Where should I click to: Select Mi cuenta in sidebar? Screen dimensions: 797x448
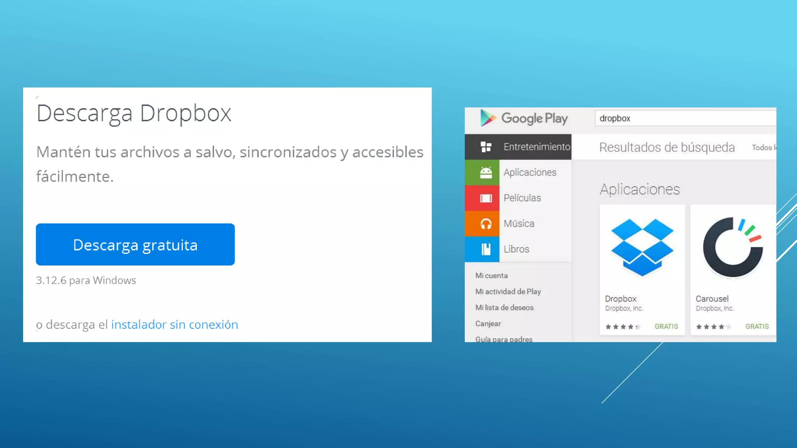pyautogui.click(x=492, y=276)
